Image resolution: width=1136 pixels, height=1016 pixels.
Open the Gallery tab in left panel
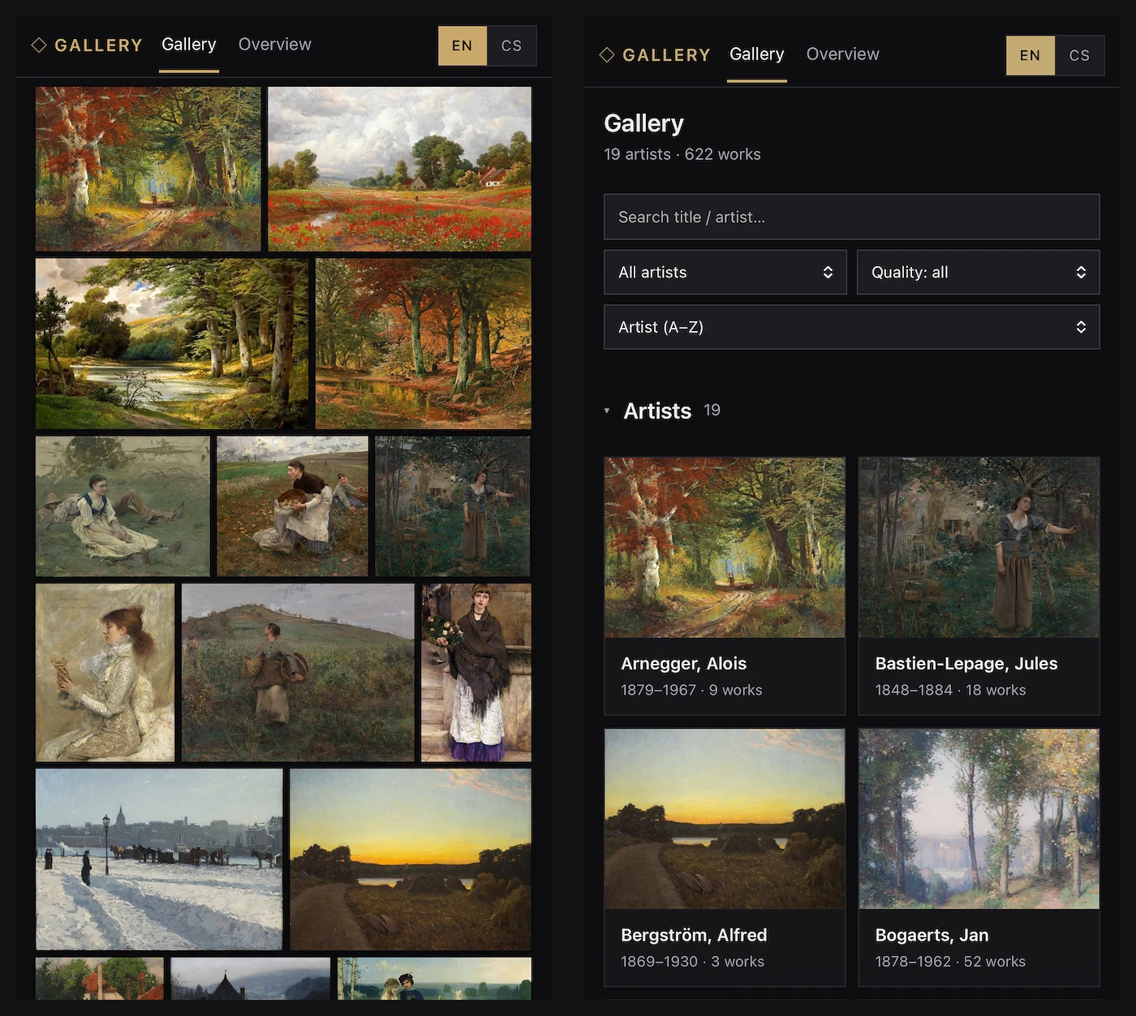(189, 45)
